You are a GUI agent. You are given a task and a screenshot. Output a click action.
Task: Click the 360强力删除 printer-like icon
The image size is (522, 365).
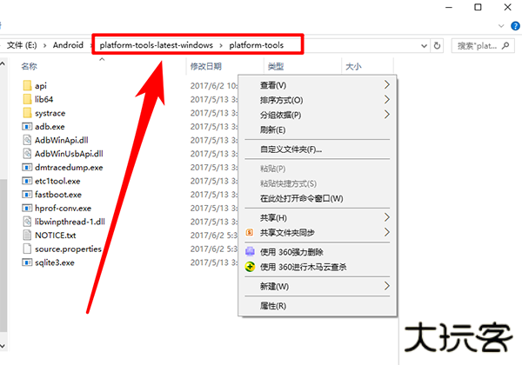click(251, 252)
